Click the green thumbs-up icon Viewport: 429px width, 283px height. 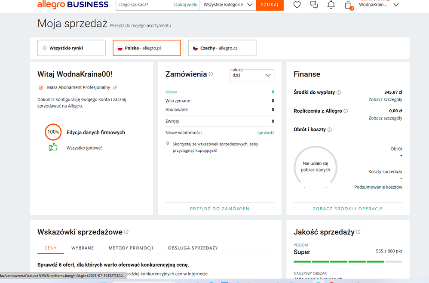tap(53, 147)
